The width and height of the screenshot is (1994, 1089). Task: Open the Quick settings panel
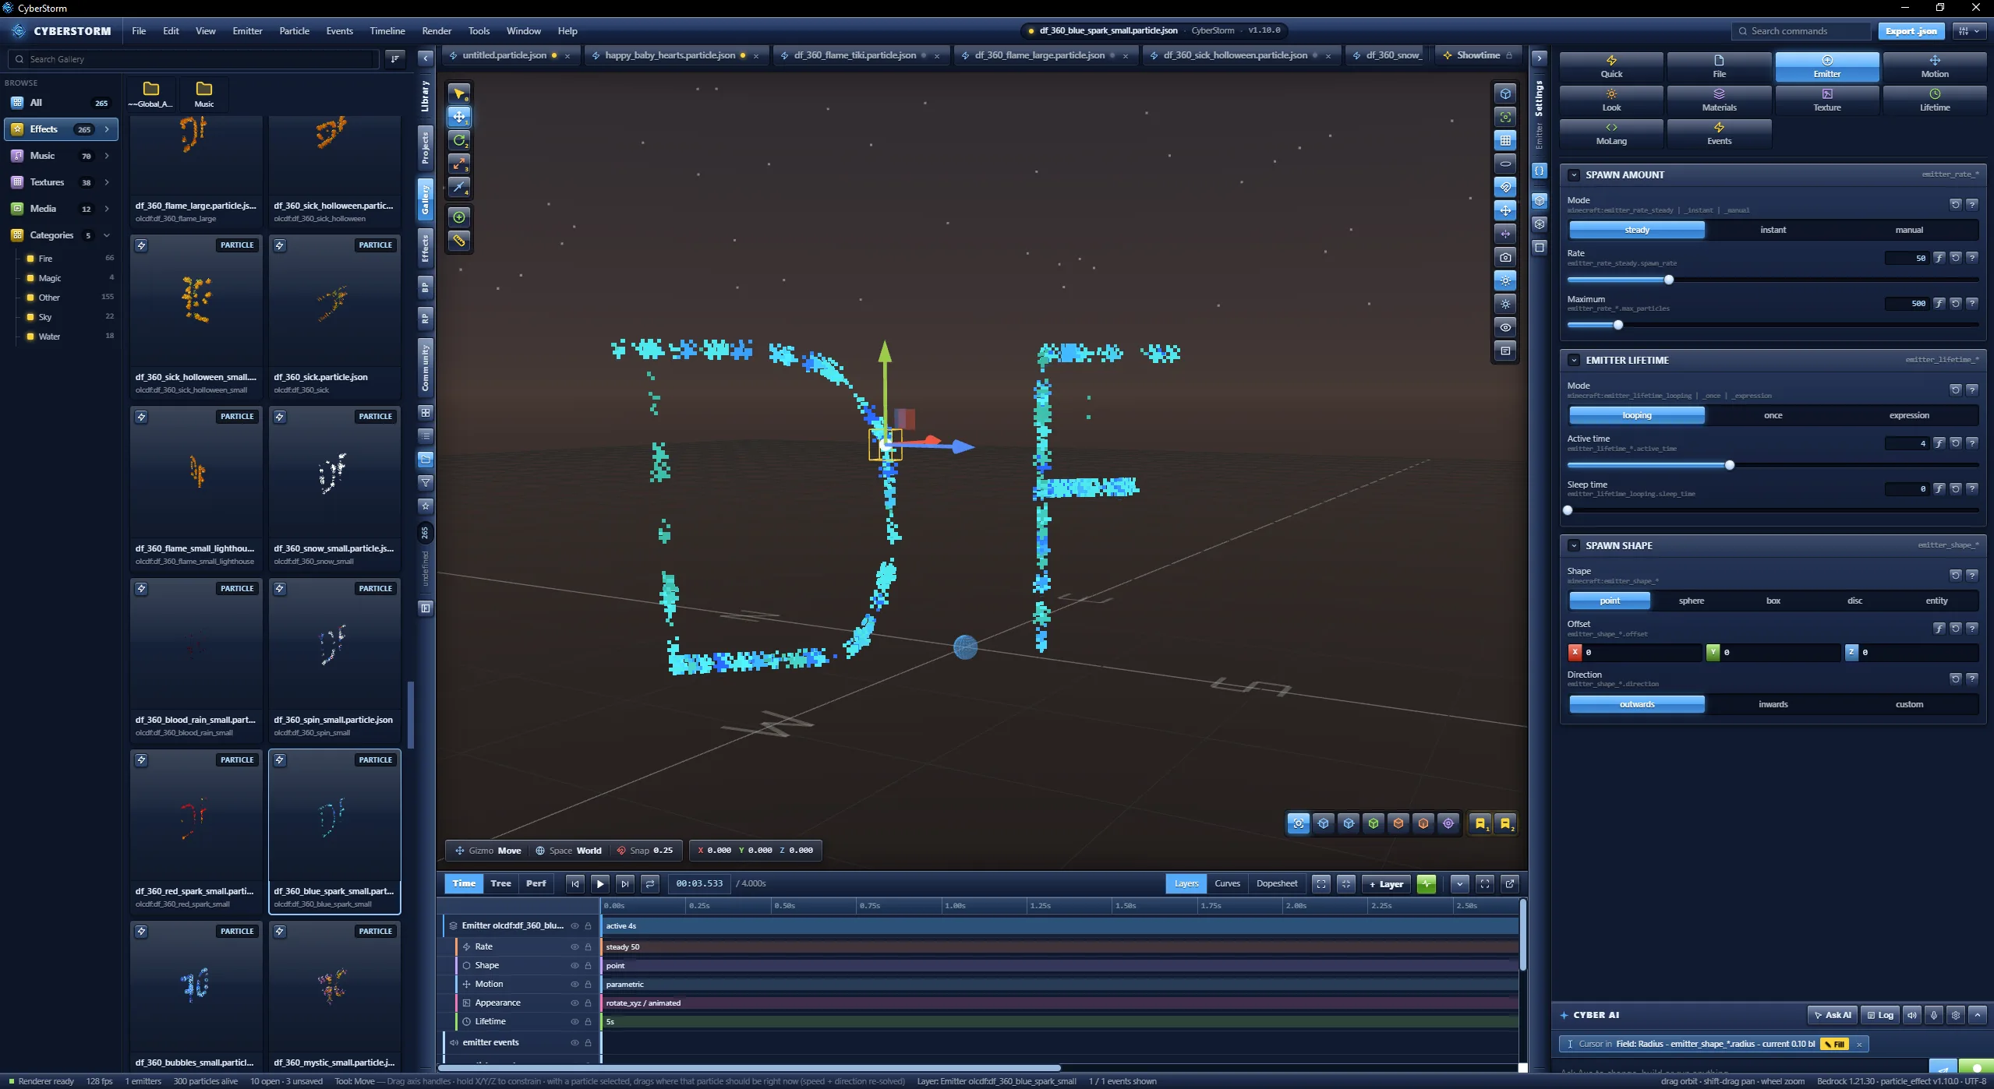click(1611, 67)
